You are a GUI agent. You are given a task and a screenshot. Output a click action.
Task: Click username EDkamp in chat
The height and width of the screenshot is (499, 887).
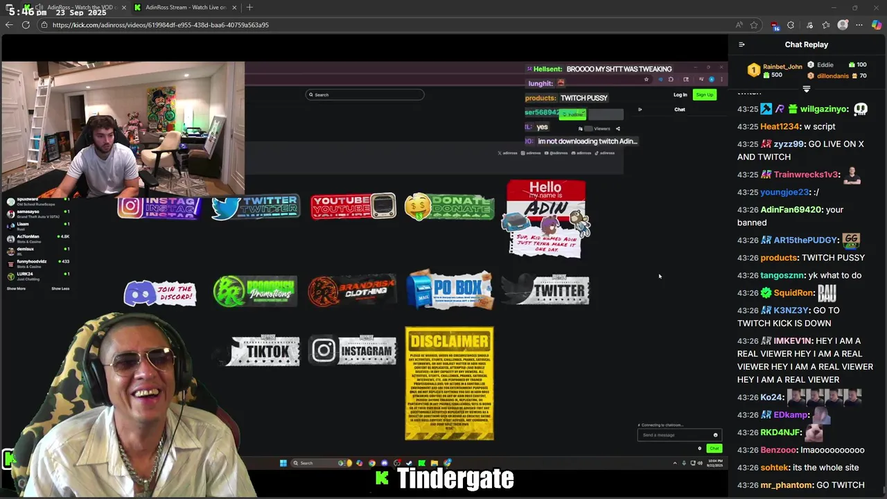coord(790,415)
